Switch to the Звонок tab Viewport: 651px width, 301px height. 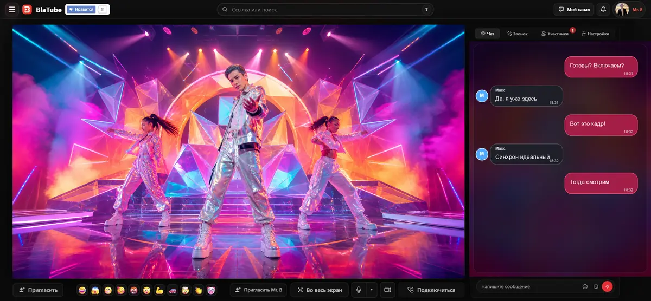(518, 34)
